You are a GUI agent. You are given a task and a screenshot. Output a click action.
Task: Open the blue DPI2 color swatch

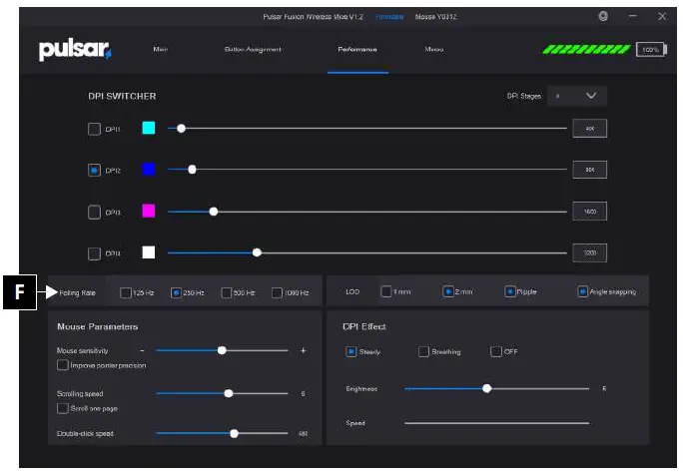149,169
